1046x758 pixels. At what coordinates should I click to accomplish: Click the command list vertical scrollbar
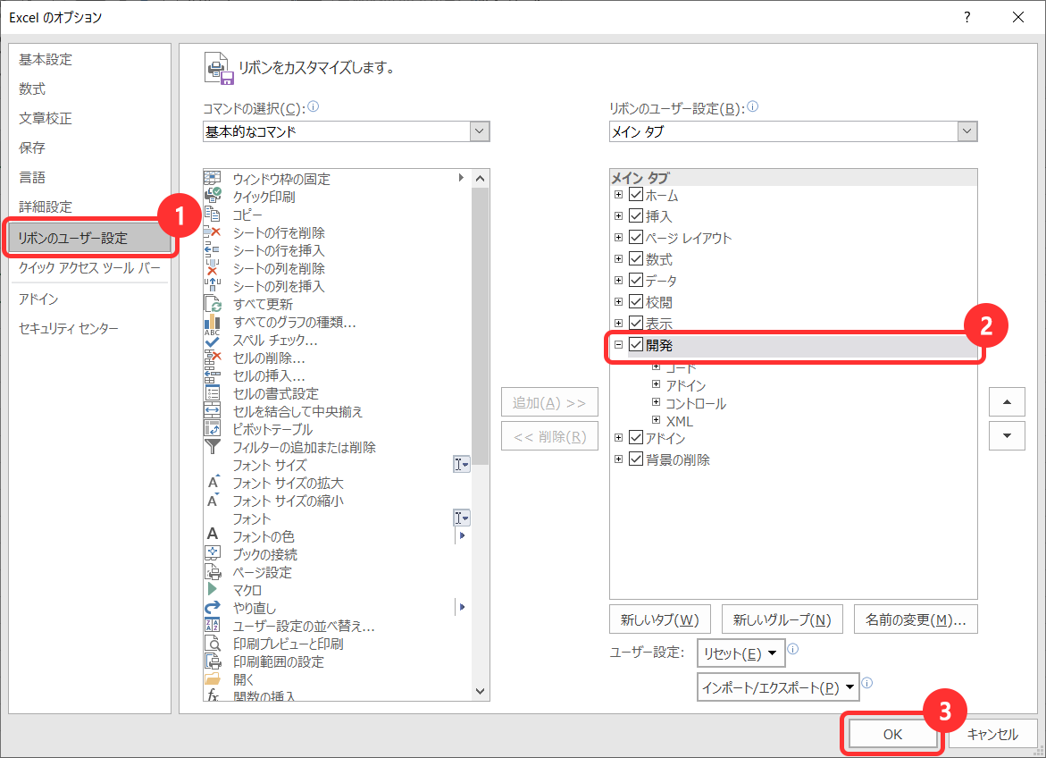point(481,358)
